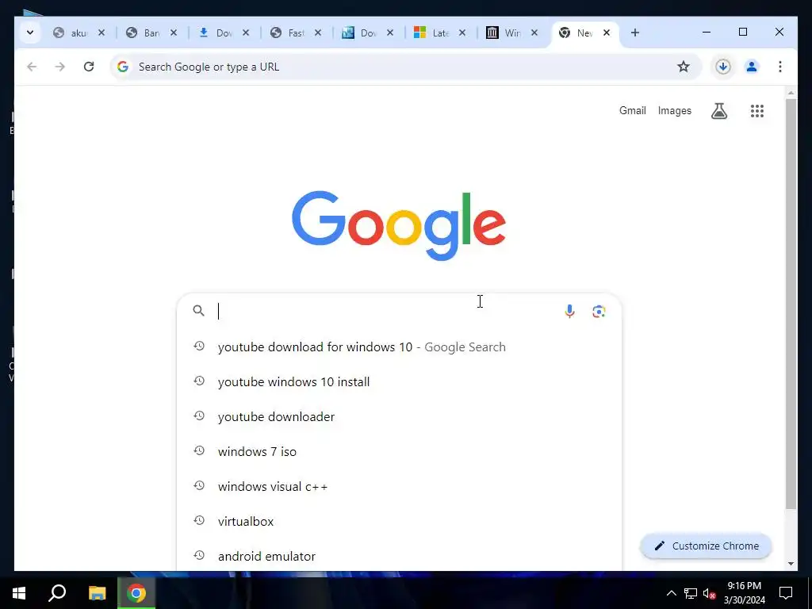Close the 'Late' Microsoft tab
Viewport: 812px width, 609px height.
pos(462,33)
